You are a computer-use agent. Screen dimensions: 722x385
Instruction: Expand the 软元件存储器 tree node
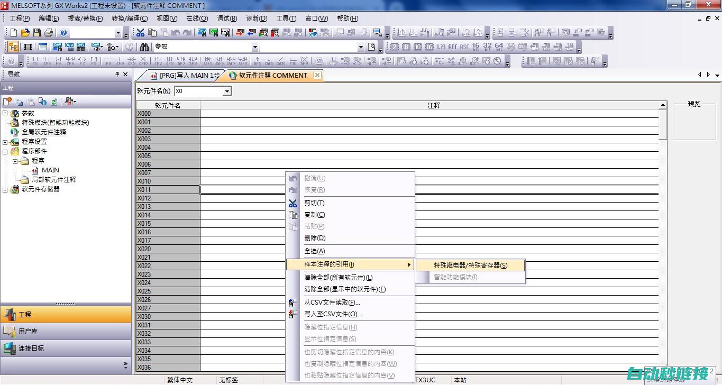pyautogui.click(x=5, y=189)
